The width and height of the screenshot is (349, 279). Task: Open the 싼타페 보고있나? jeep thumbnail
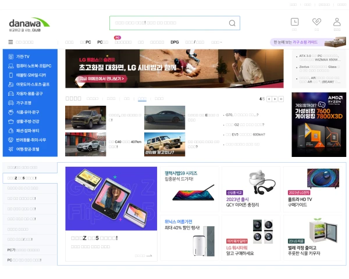coord(165,144)
